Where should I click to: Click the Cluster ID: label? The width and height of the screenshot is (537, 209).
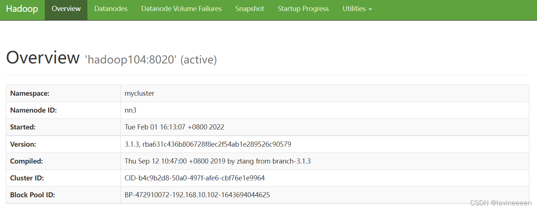(x=27, y=178)
